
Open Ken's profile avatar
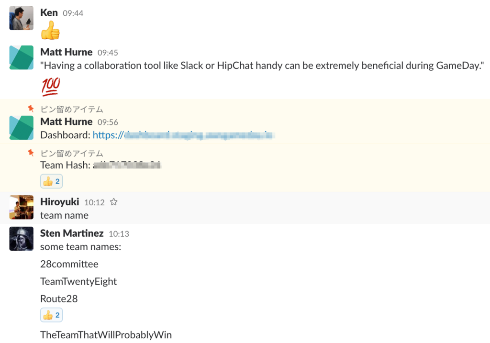tap(21, 18)
